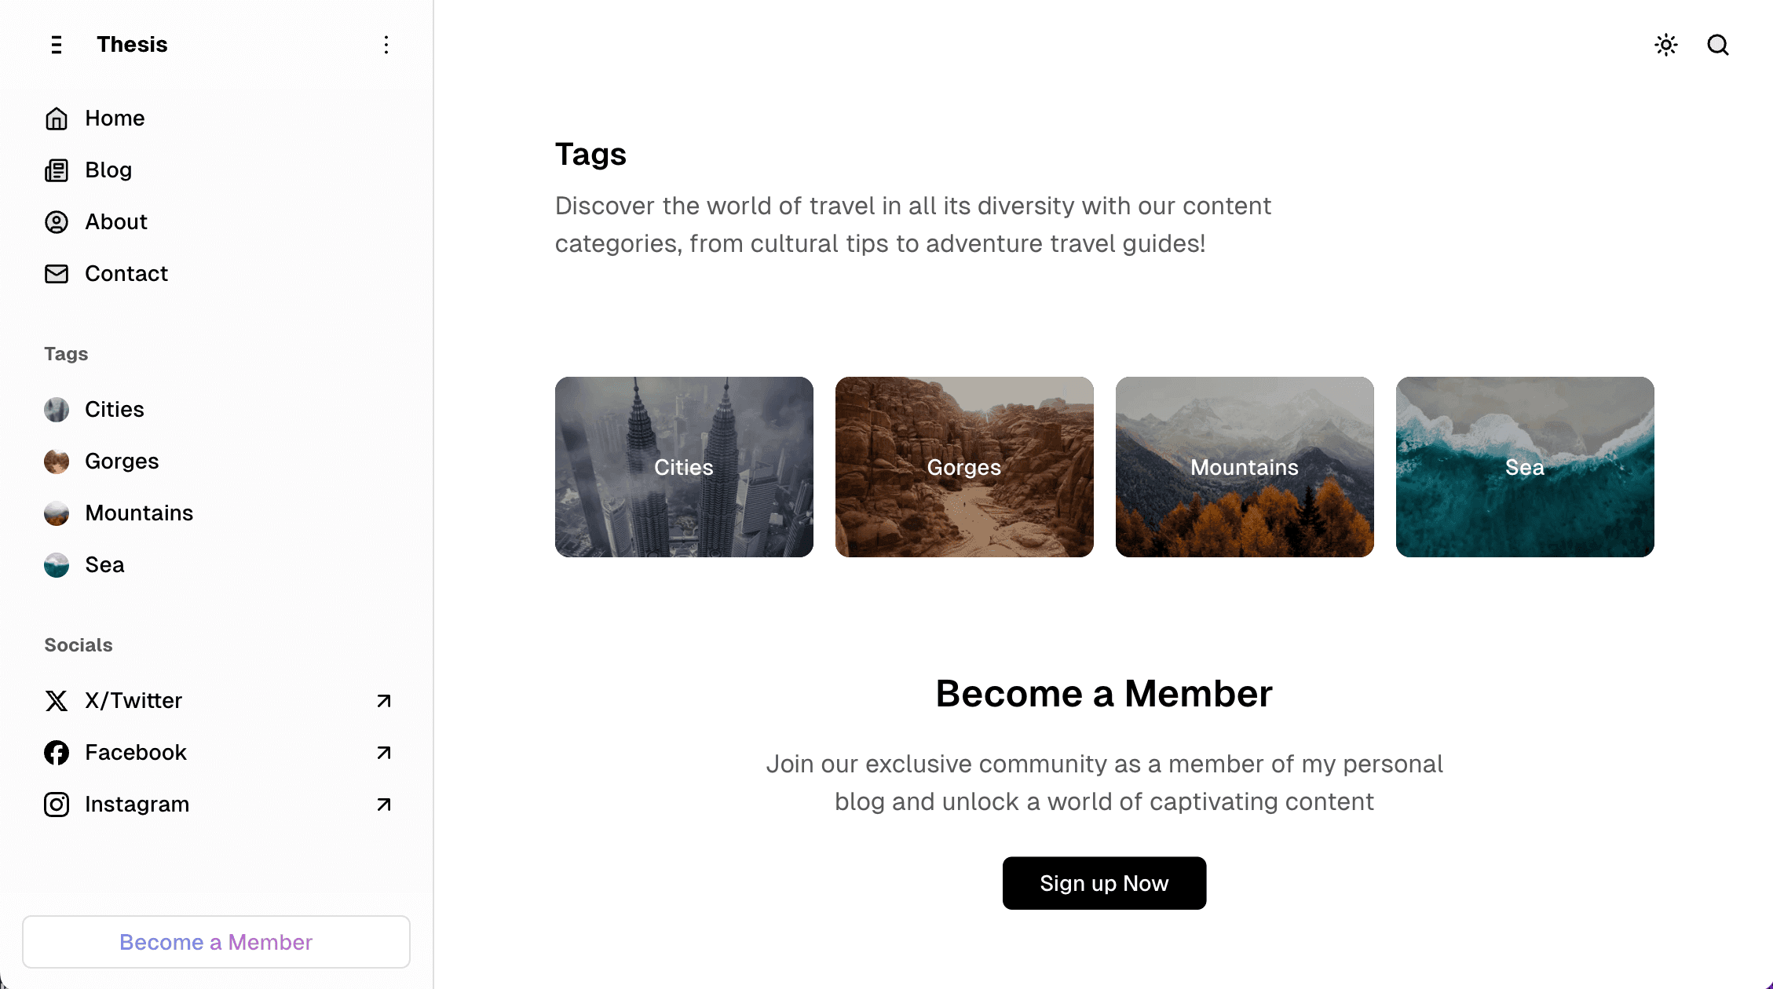The width and height of the screenshot is (1773, 989).
Task: Click the Blog icon in the sidebar
Action: tap(56, 170)
